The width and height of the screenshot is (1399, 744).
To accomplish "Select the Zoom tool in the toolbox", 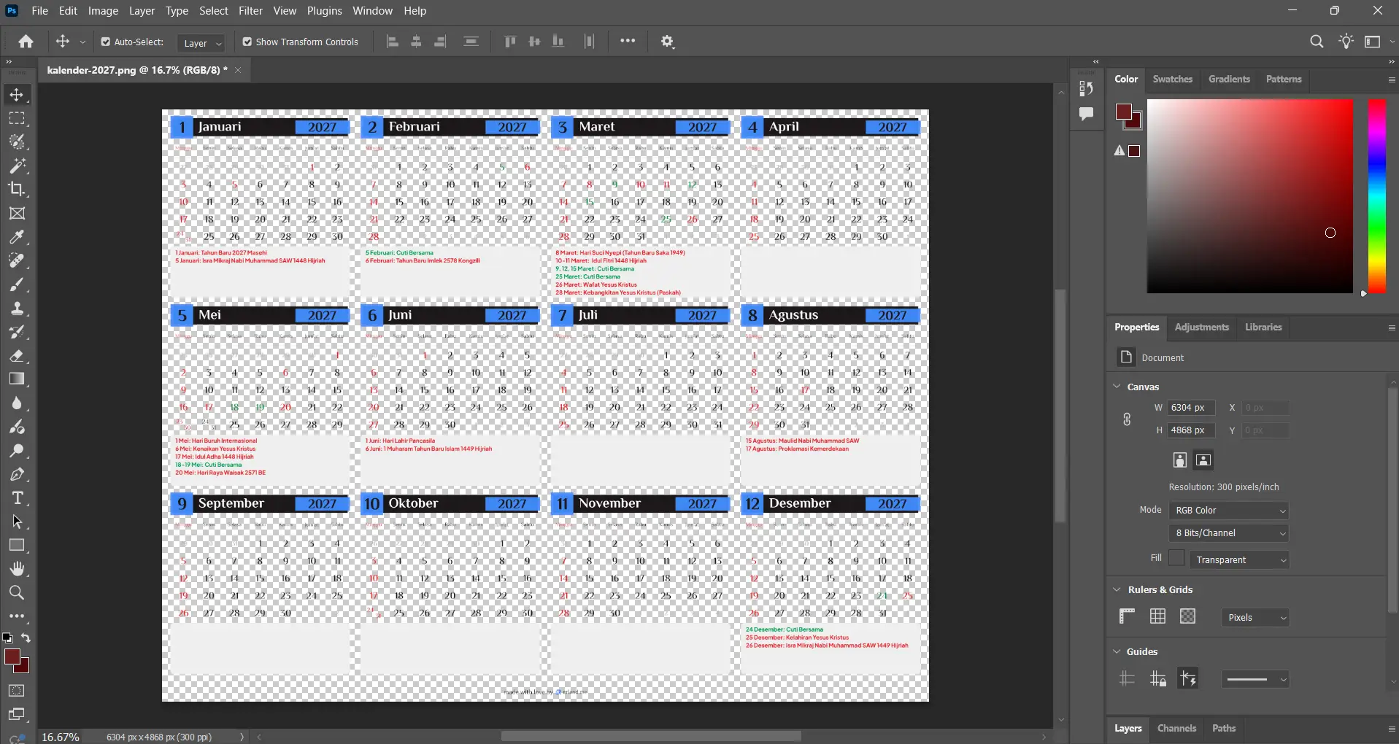I will (17, 592).
